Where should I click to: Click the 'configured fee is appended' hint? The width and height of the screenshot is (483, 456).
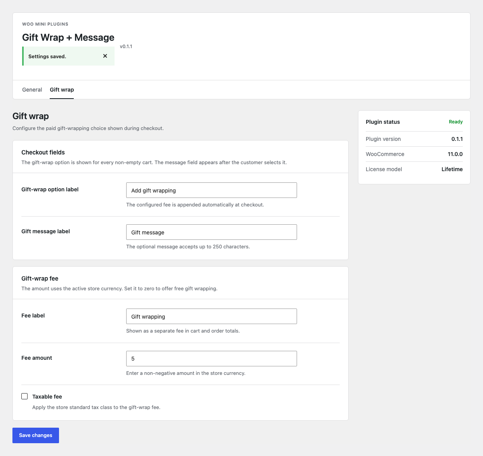click(x=195, y=205)
